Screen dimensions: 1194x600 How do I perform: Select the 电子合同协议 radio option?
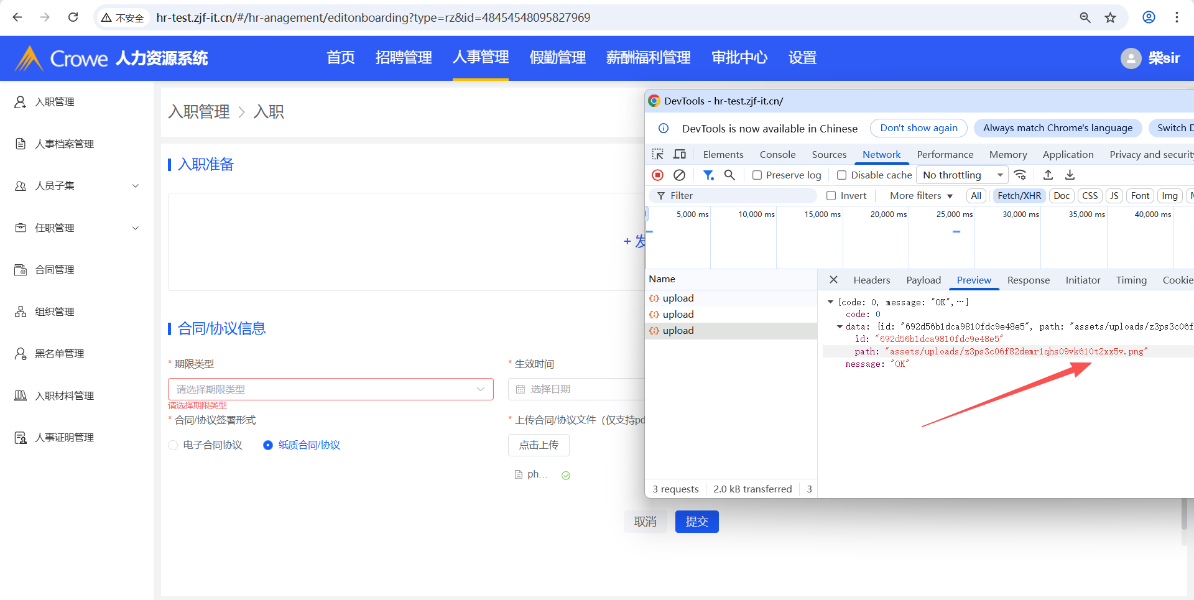(x=174, y=445)
